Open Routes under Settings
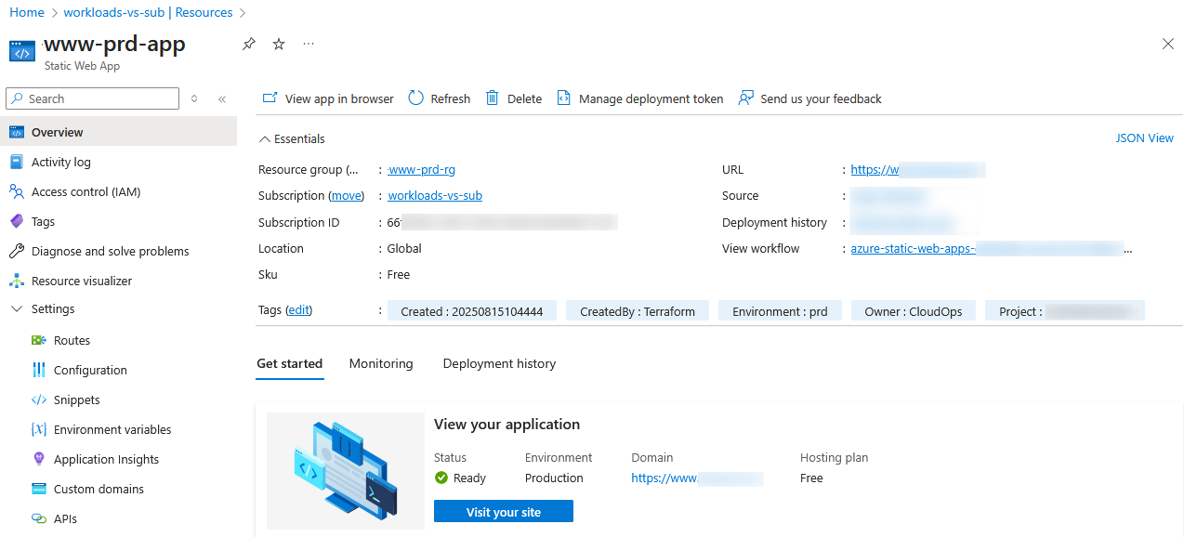 (70, 340)
